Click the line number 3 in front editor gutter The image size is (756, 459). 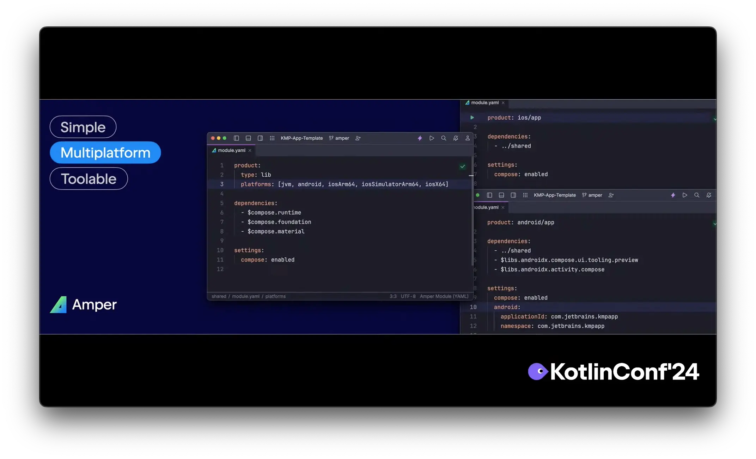222,184
